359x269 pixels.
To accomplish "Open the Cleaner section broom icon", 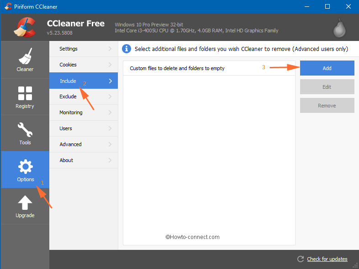I will [25, 56].
